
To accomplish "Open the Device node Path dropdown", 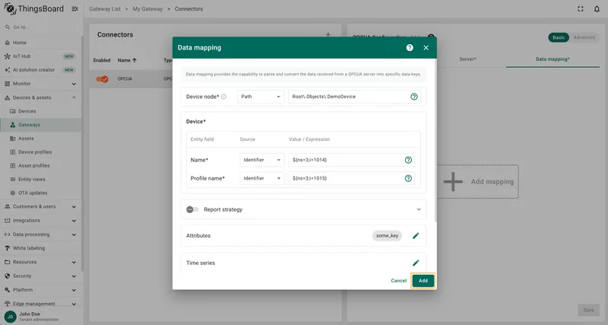I will click(260, 97).
